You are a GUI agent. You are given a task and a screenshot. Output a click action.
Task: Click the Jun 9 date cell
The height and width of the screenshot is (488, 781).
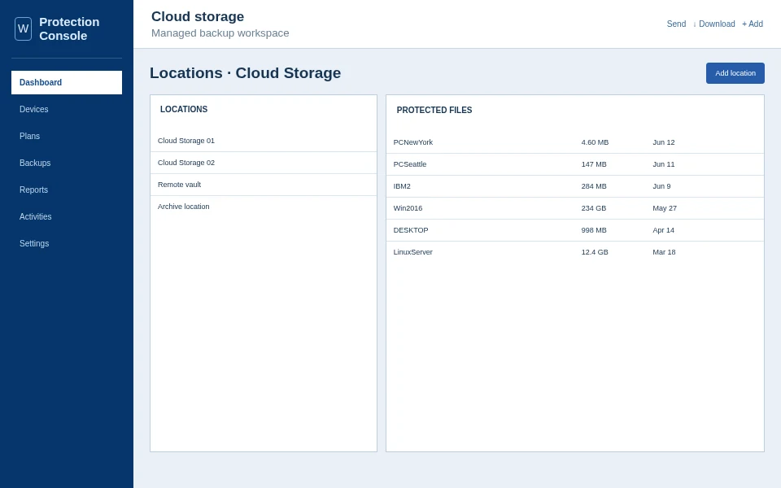(661, 186)
